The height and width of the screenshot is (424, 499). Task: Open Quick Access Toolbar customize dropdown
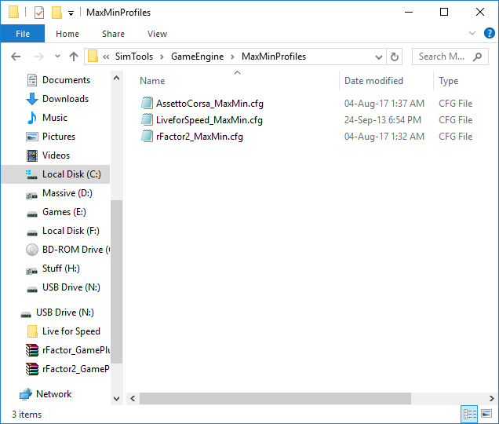[71, 13]
